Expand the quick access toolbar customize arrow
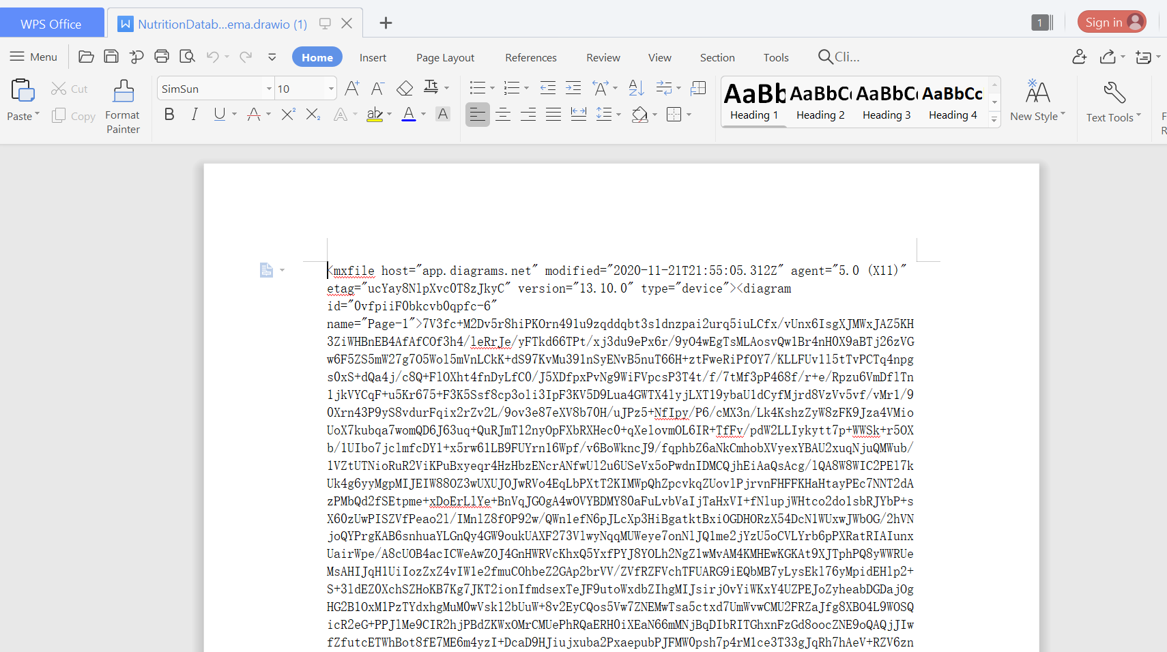 click(272, 57)
